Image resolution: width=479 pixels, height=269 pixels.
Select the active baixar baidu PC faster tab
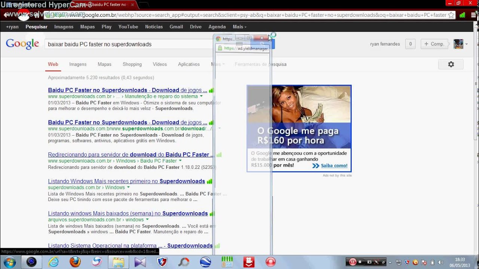pos(105,4)
